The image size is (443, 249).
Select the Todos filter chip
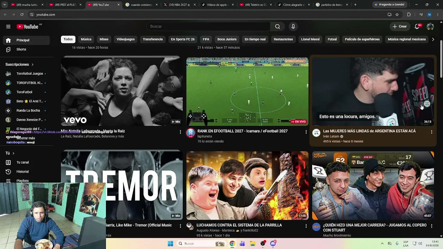[68, 39]
